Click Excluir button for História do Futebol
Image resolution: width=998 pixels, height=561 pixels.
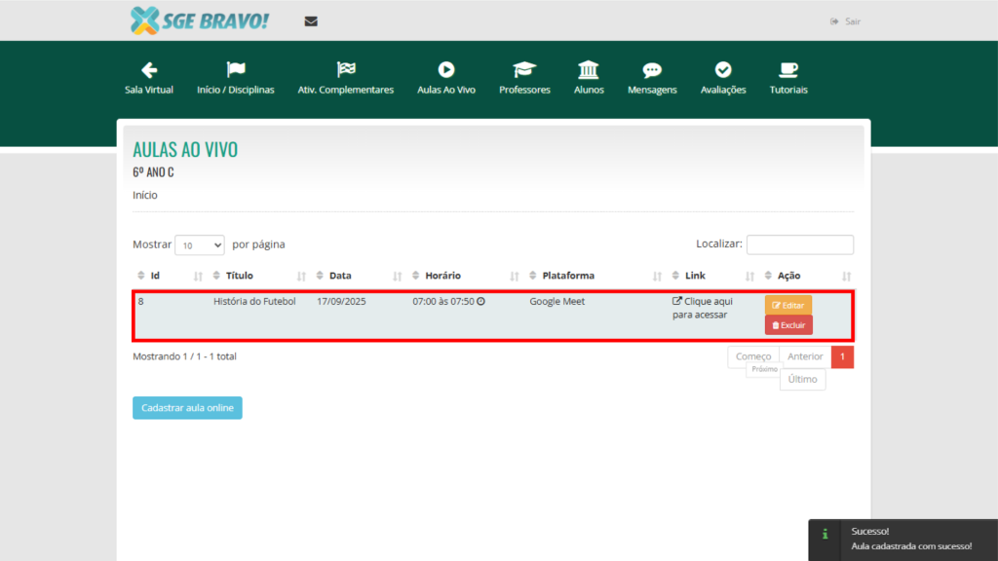[788, 325]
